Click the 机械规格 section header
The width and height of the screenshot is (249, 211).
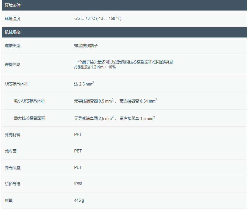pos(12,32)
